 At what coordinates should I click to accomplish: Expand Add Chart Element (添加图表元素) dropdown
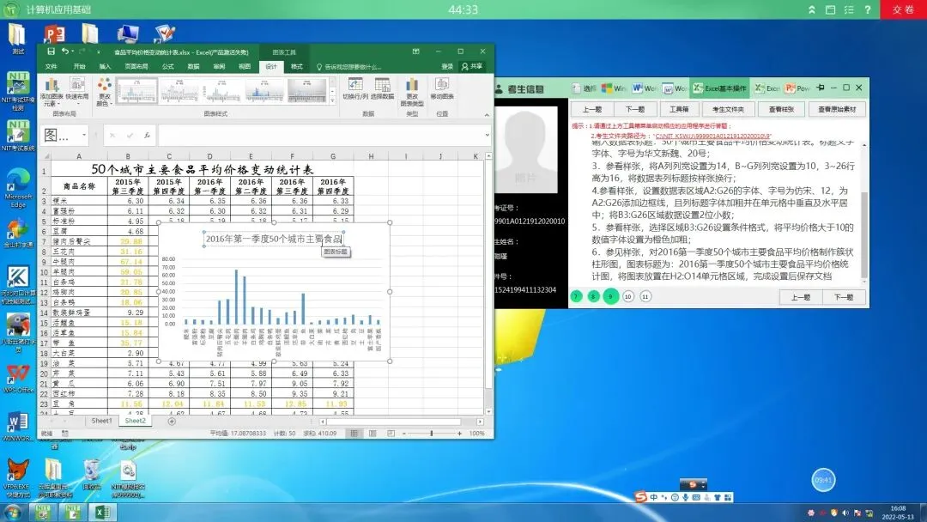click(51, 92)
